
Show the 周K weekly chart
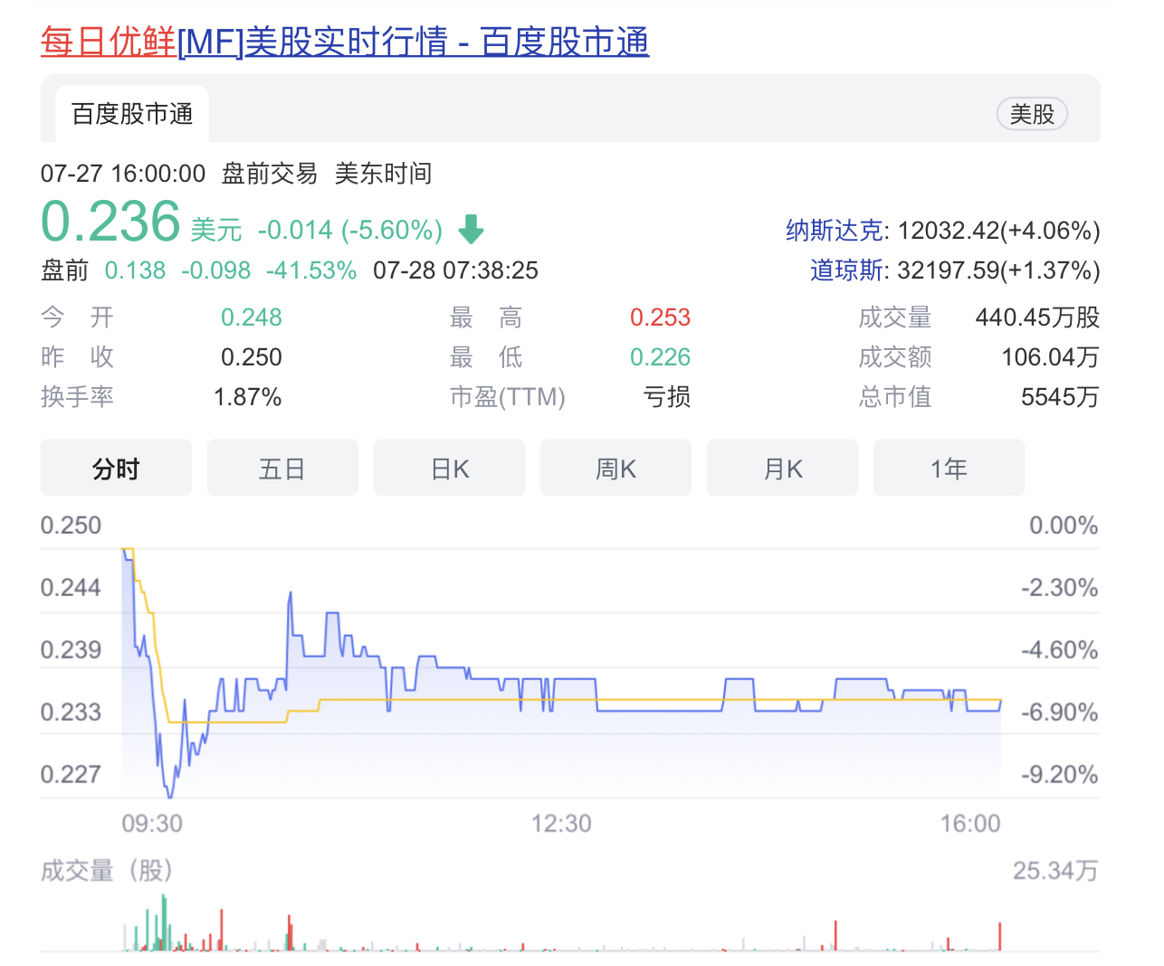(615, 469)
